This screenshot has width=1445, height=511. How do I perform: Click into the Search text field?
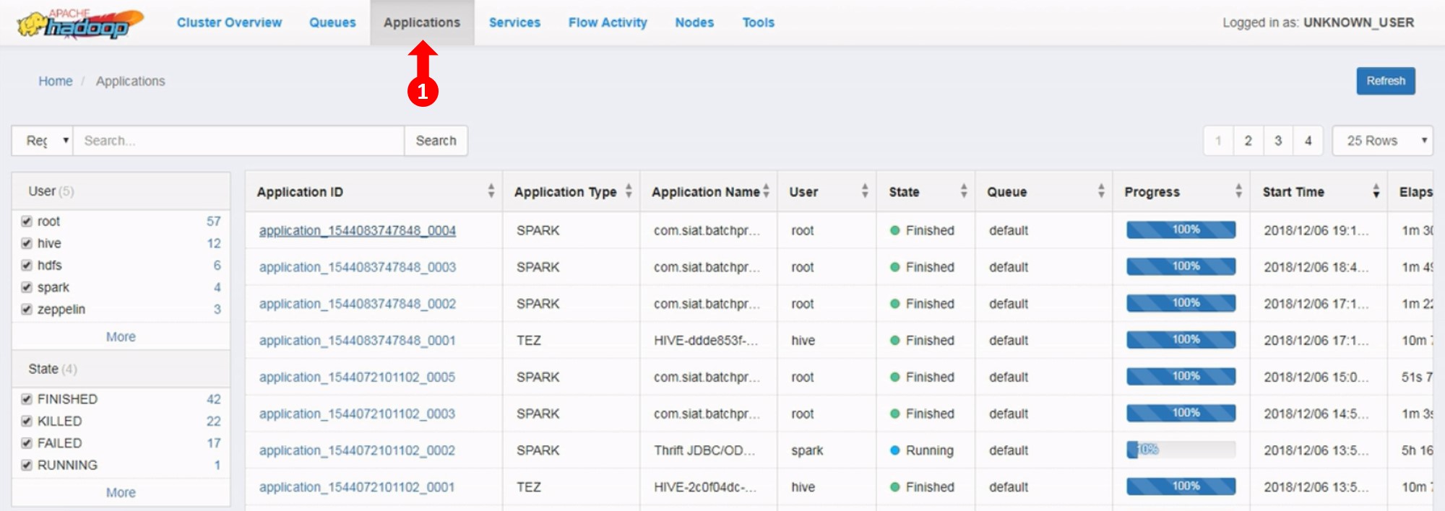pyautogui.click(x=238, y=141)
